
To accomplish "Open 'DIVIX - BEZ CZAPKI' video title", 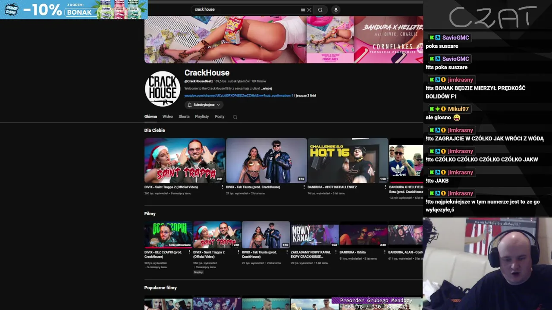I will (x=163, y=254).
